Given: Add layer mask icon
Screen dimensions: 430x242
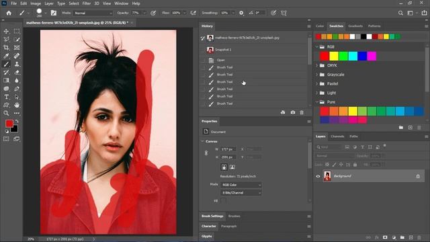Looking at the screenshot, I should coord(385,237).
